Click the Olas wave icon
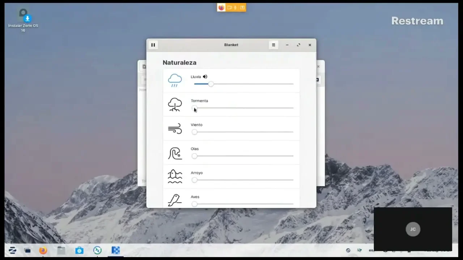 tap(175, 153)
